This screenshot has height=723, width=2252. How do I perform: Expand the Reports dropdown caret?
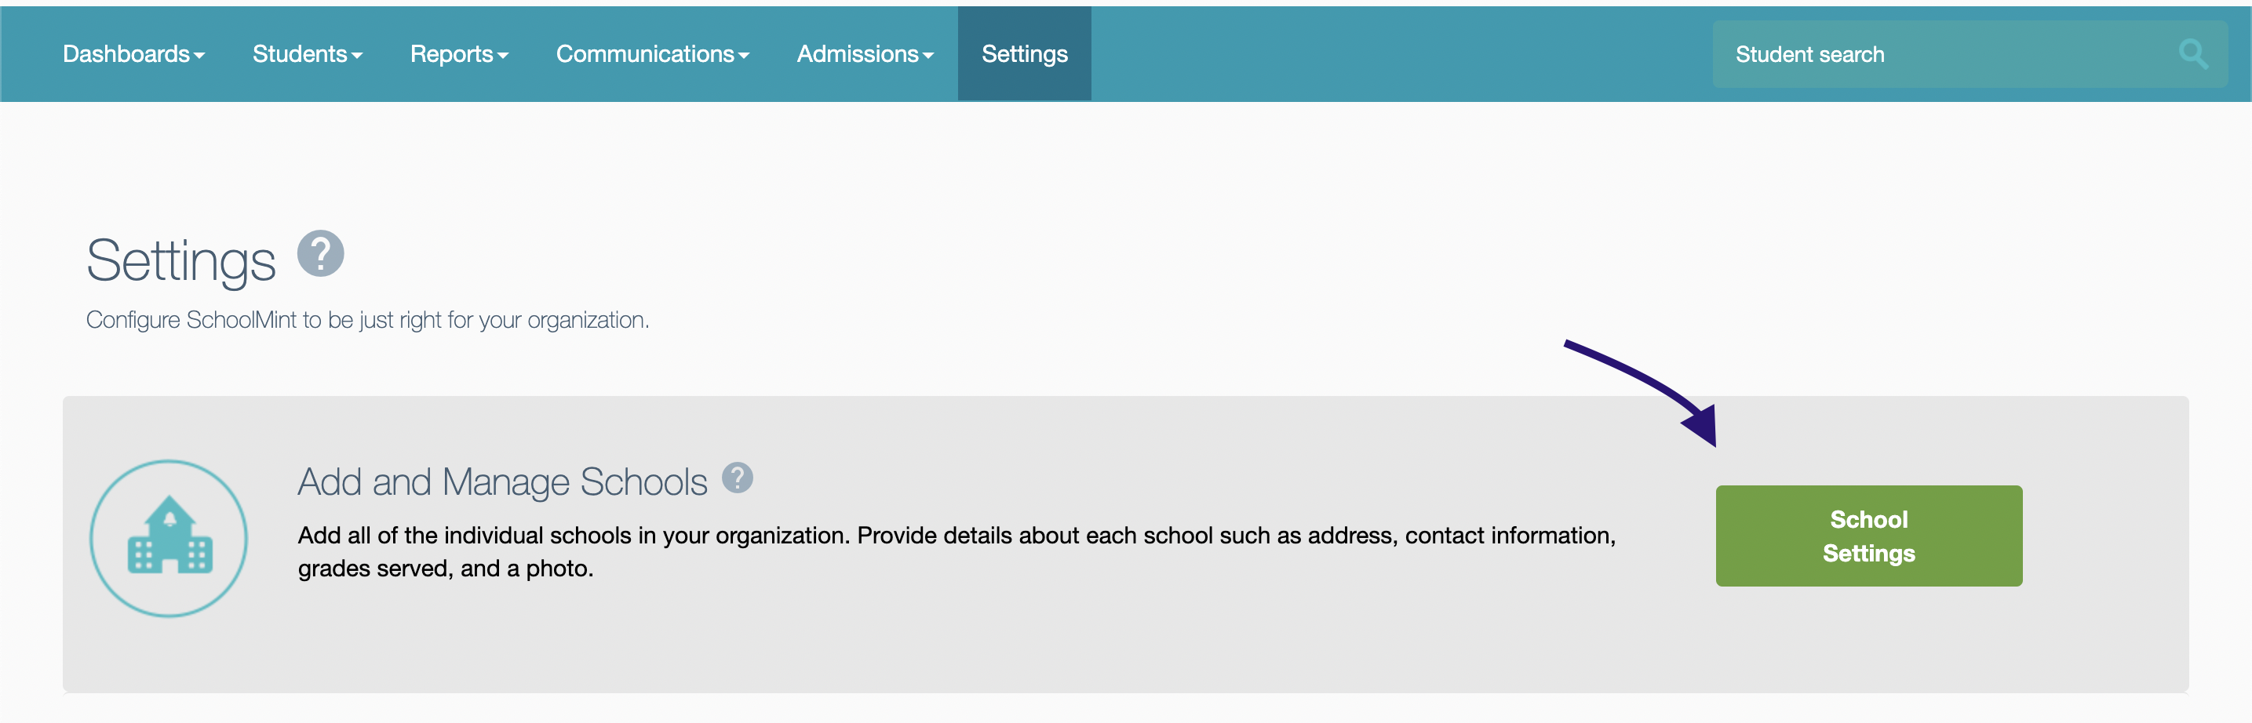(x=503, y=56)
